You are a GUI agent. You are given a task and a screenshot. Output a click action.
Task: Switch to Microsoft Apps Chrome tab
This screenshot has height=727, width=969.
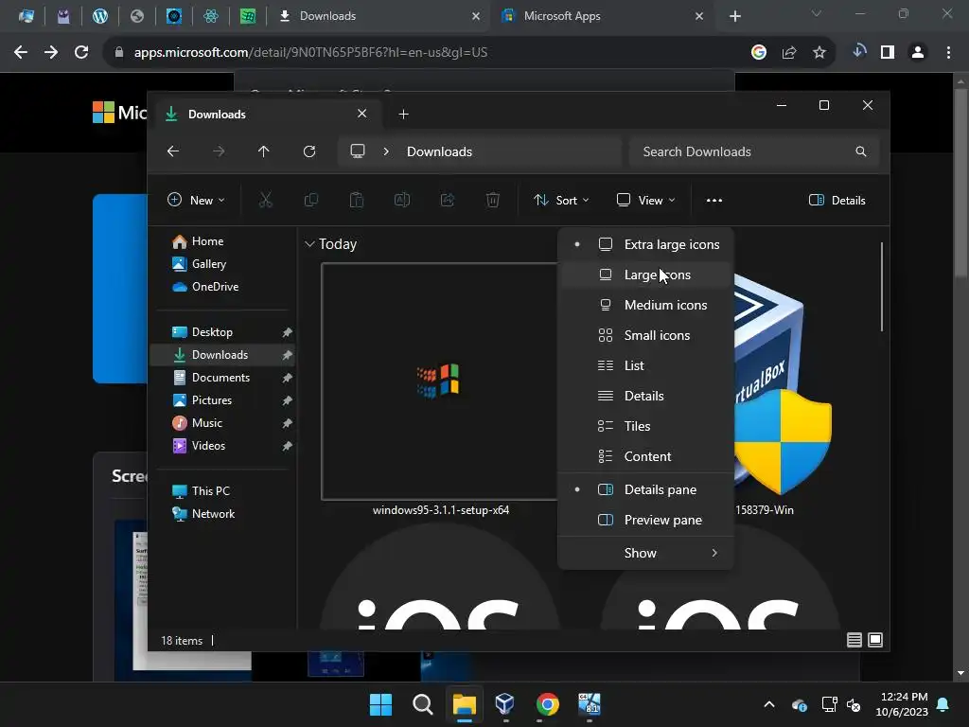coord(602,16)
